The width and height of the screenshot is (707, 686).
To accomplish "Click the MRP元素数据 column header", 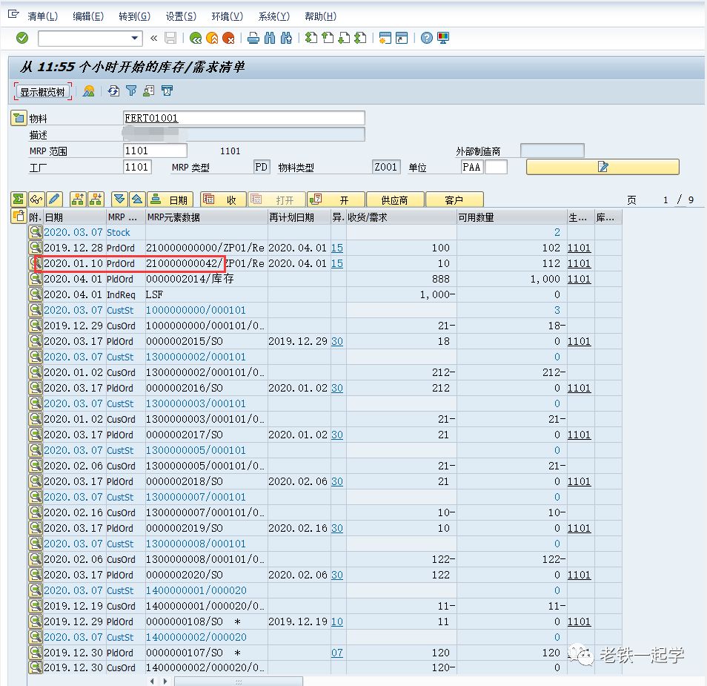I will point(207,217).
